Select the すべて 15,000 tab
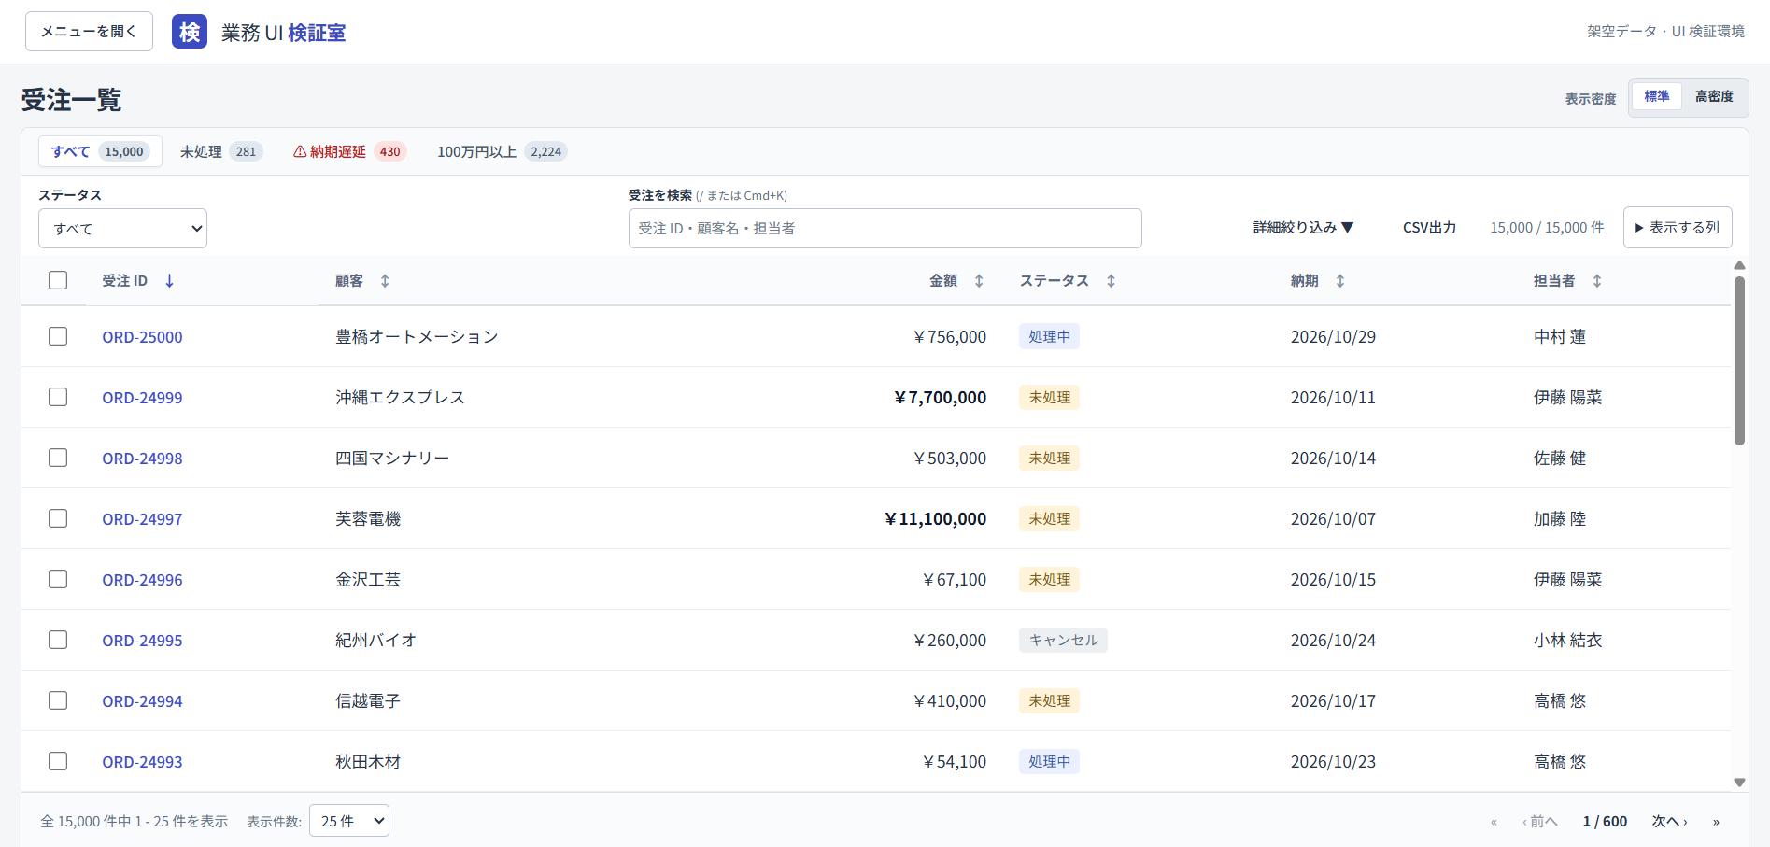The height and width of the screenshot is (847, 1770). pos(100,151)
